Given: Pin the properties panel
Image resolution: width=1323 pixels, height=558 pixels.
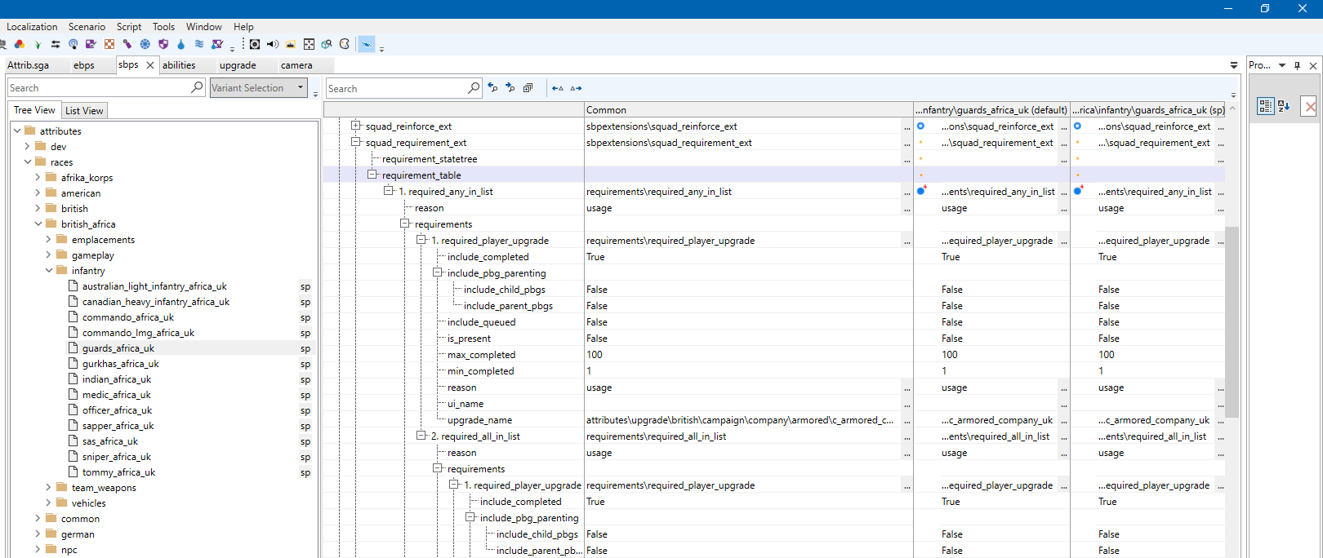Looking at the screenshot, I should [1297, 65].
